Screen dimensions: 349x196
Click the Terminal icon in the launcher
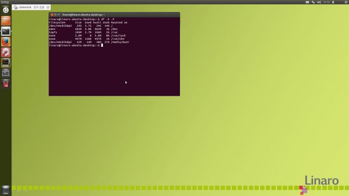[6, 32]
